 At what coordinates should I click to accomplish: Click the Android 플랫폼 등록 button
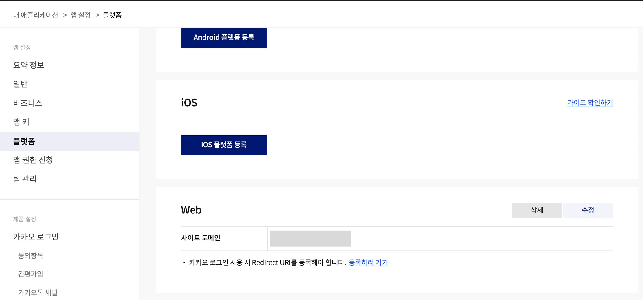224,38
